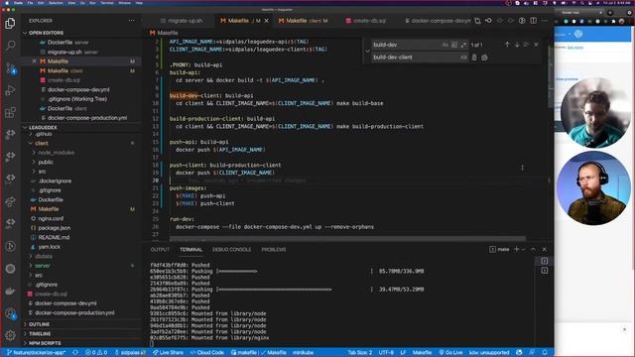This screenshot has height=357, width=635.
Task: Open the DEBUG CONSOLE panel tab
Action: click(x=231, y=249)
